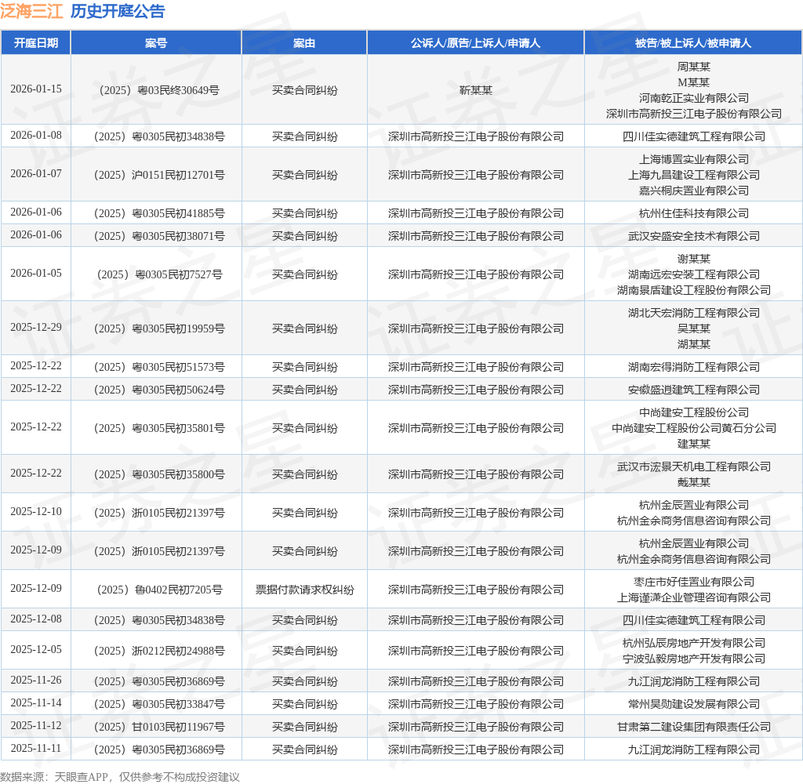803x784 pixels.
Task: Click defendant 湖南宏得消防工程有限公司
Action: [693, 367]
